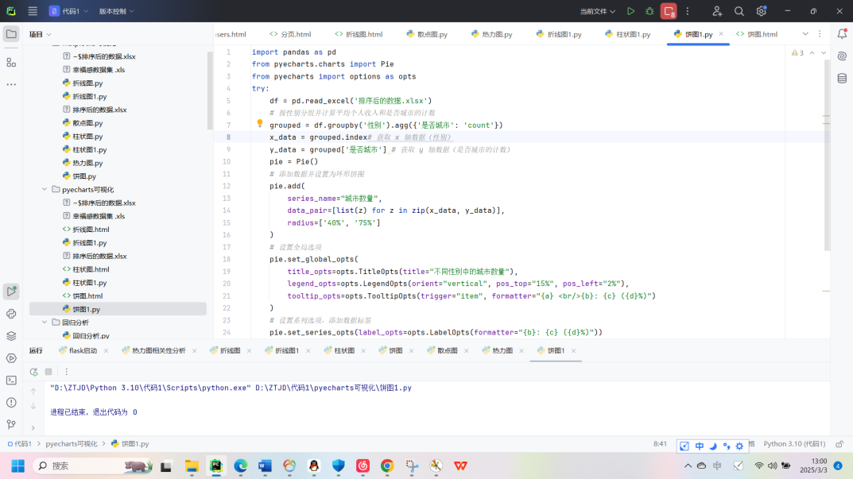The image size is (853, 479).
Task: Close the 饼图1.py editor tab
Action: pos(721,33)
